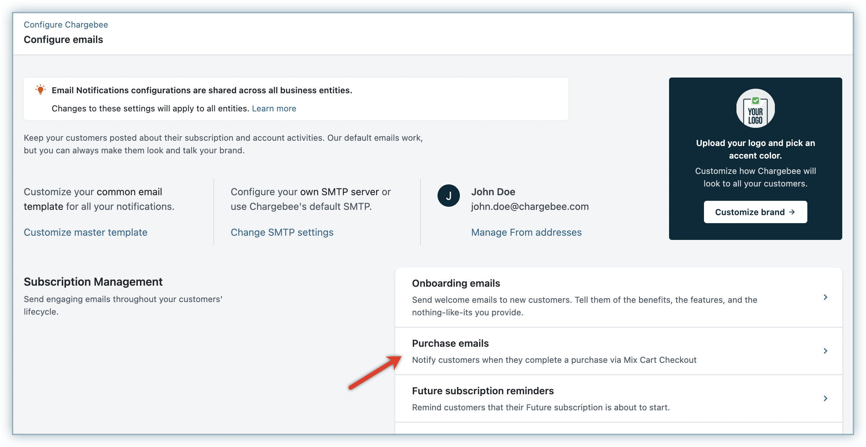Click Manage From addresses link
The width and height of the screenshot is (866, 447).
tap(526, 232)
